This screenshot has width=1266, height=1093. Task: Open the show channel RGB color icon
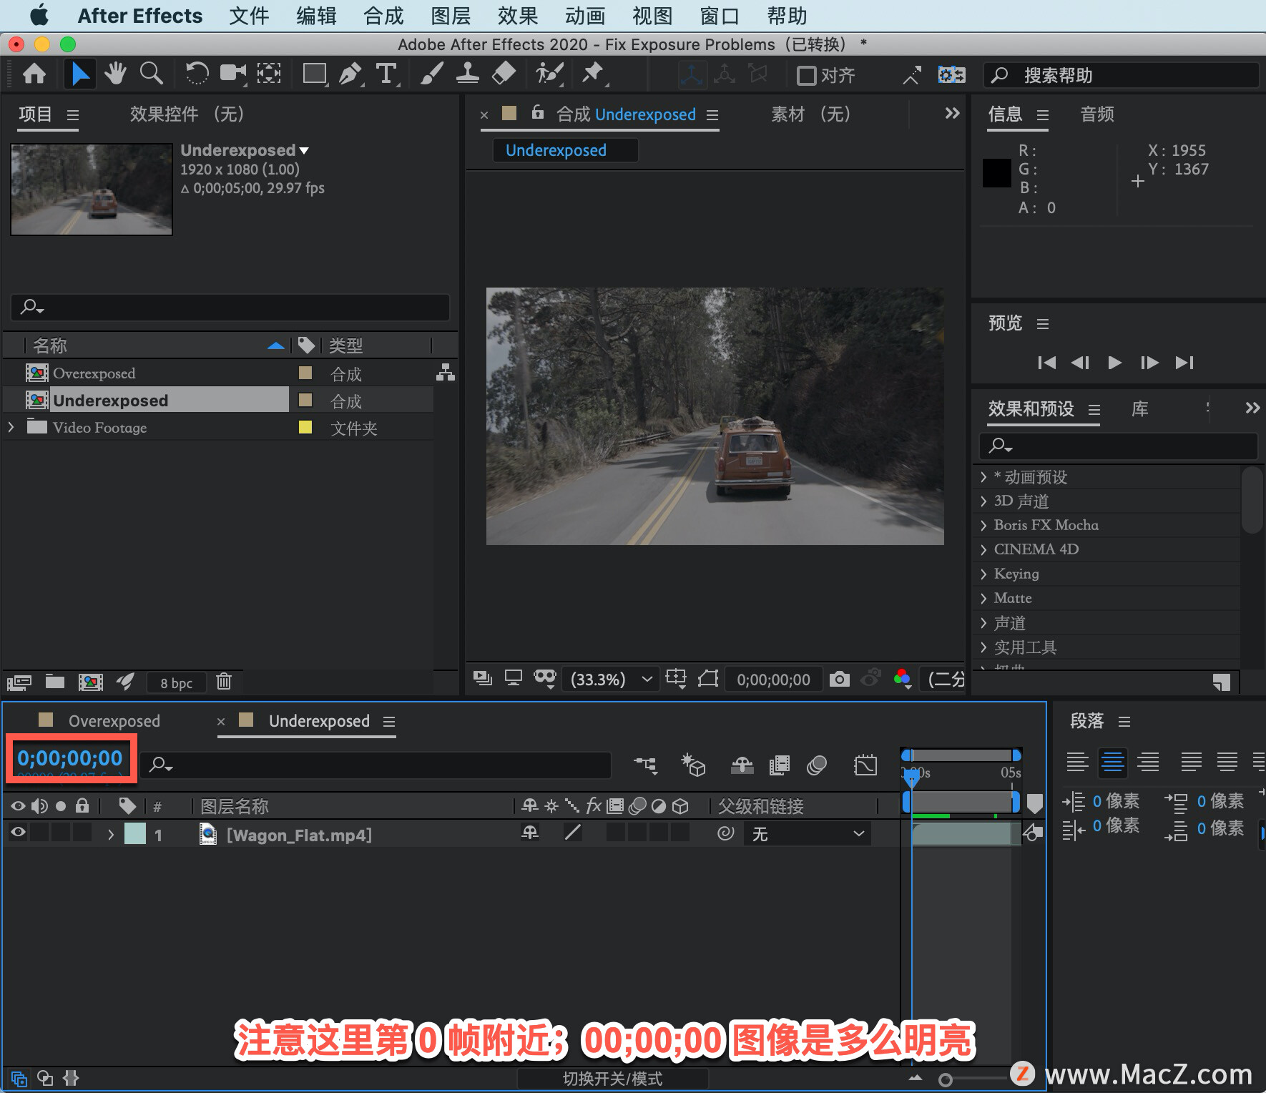coord(903,678)
